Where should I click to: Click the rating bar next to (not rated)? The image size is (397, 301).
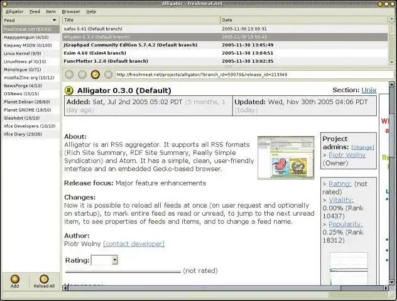pyautogui.click(x=122, y=272)
